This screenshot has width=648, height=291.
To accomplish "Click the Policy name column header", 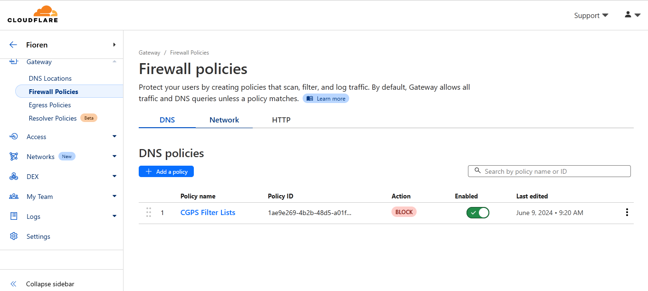I will coord(198,196).
